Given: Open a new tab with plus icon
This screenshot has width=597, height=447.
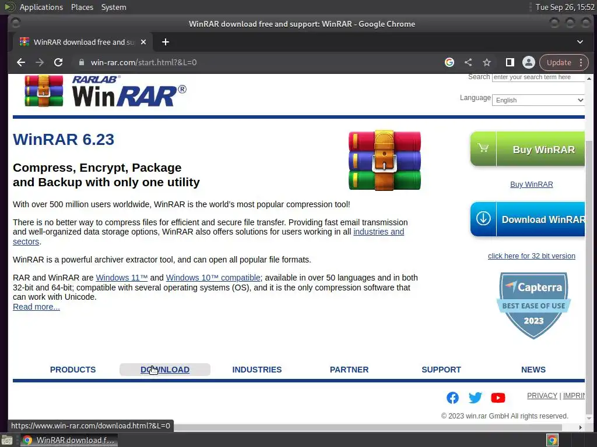Looking at the screenshot, I should [x=165, y=42].
